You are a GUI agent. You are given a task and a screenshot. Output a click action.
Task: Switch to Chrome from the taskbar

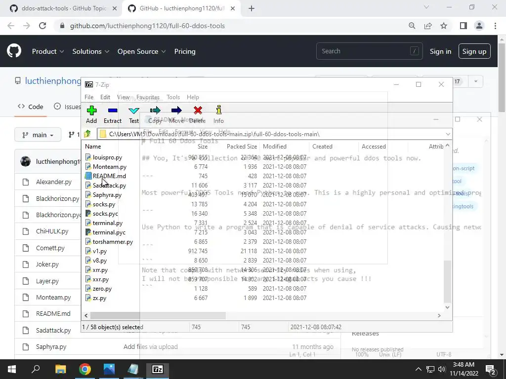85,369
